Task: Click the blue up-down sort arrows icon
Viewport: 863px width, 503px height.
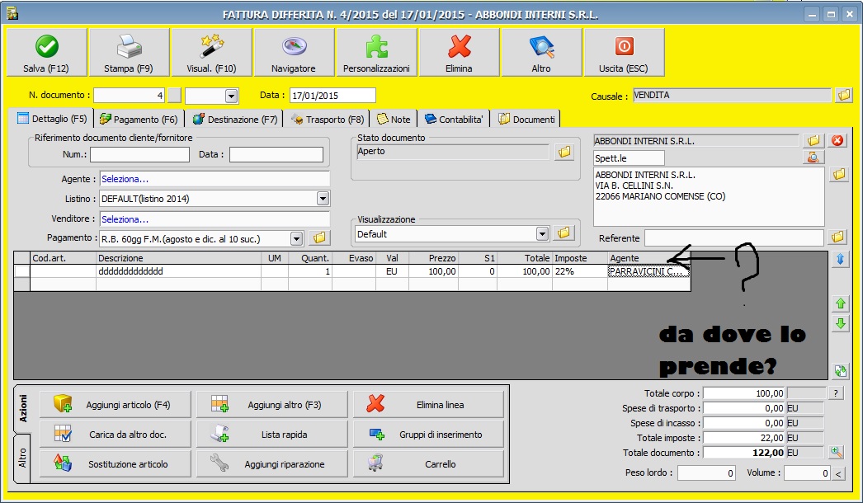Action: [841, 259]
